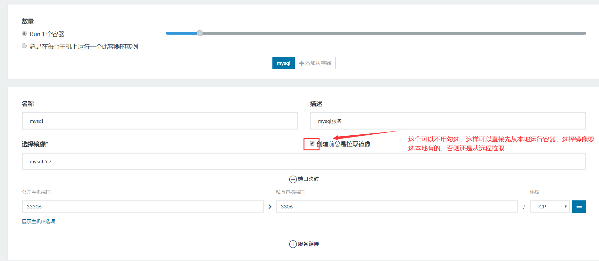599x261 pixels.
Task: Click the plus icon in 添加从容器
Action: tap(301, 63)
